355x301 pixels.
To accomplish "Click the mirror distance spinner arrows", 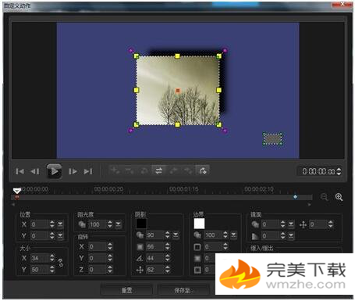I will [x=331, y=224].
